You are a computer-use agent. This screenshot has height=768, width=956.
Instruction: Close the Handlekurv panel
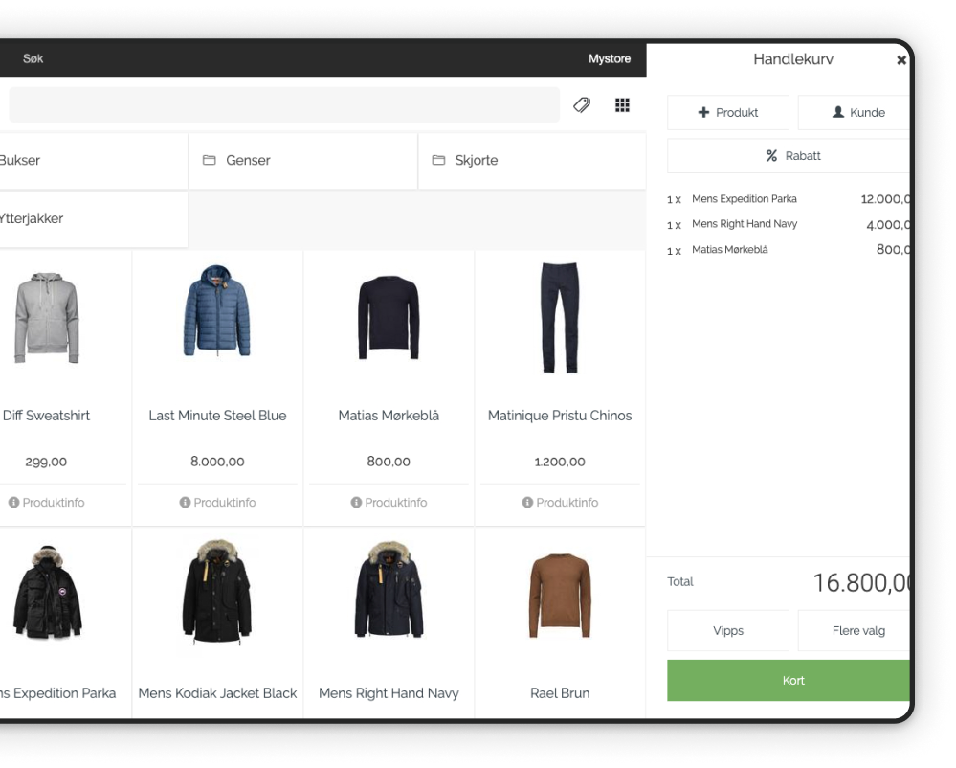[x=900, y=60]
